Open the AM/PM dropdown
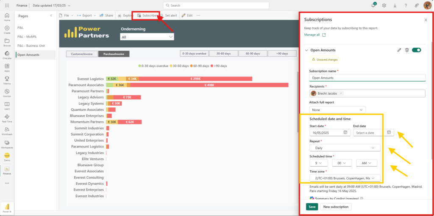 pyautogui.click(x=367, y=163)
